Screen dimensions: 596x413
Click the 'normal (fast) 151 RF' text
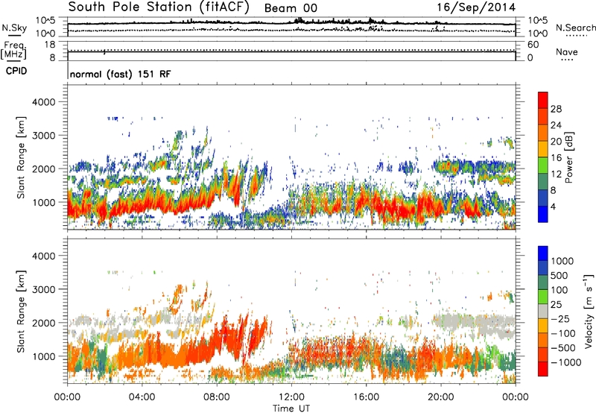tap(121, 74)
